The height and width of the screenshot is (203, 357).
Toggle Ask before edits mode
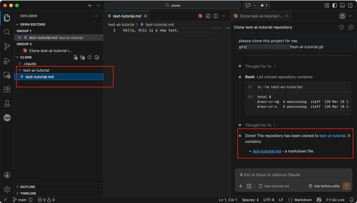click(324, 186)
